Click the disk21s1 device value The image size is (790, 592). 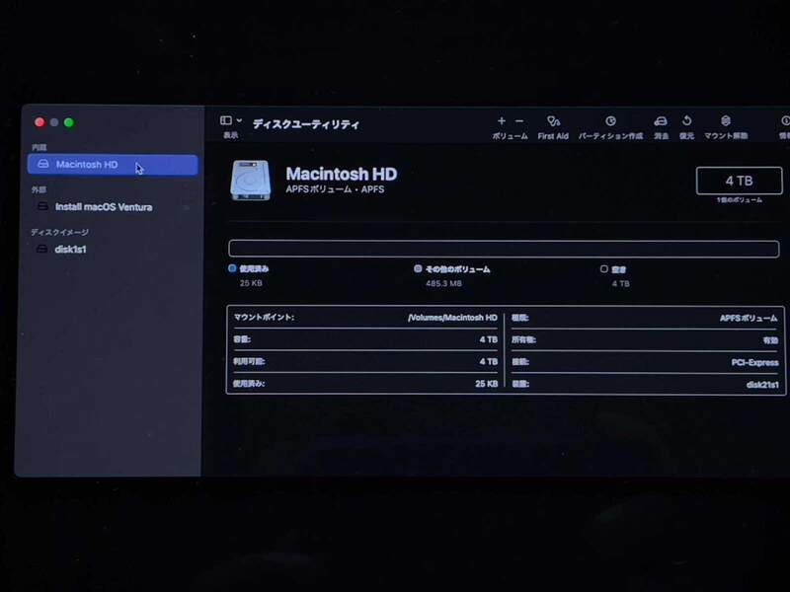[762, 385]
